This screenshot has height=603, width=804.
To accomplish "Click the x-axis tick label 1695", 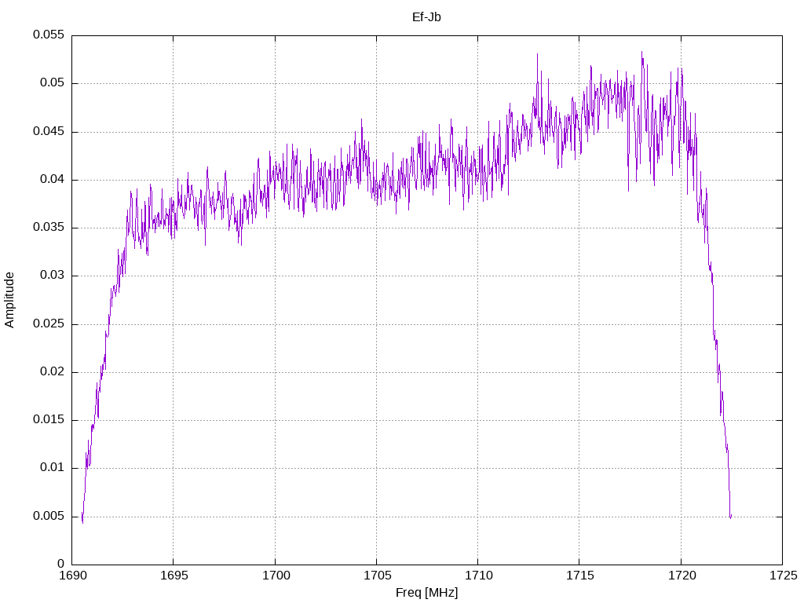I will [x=174, y=576].
